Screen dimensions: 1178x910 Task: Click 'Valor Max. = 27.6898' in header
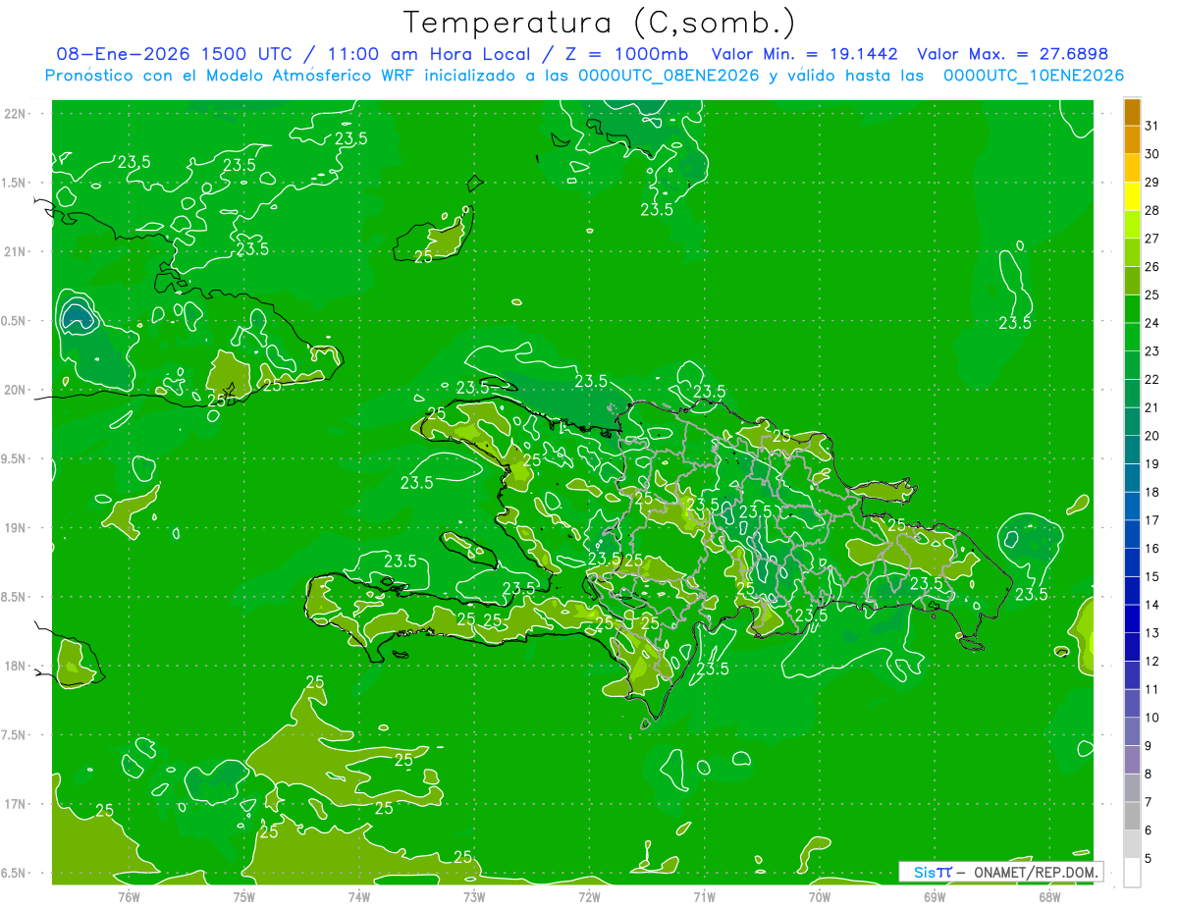[x=1012, y=54]
